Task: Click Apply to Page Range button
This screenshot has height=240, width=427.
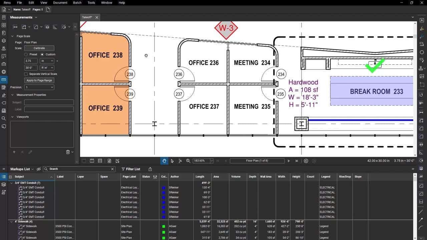Action: [x=39, y=80]
